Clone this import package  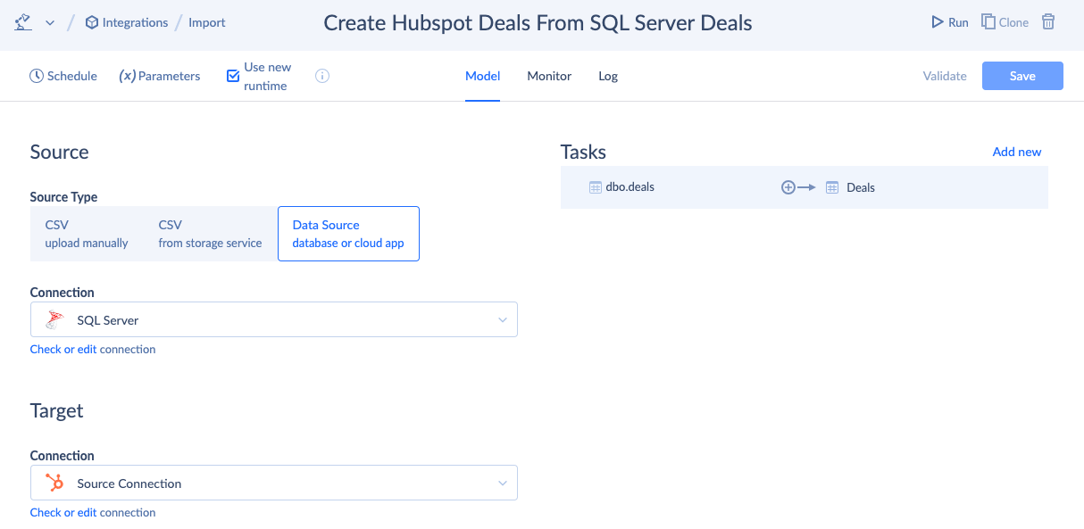coord(1005,22)
